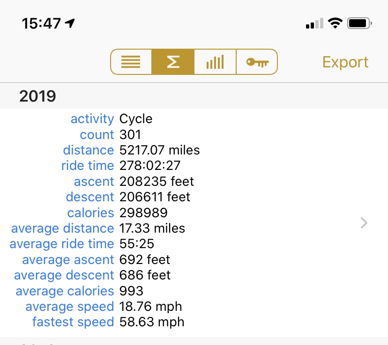This screenshot has width=388, height=345.
Task: Select the calories value 298989
Action: click(x=143, y=213)
